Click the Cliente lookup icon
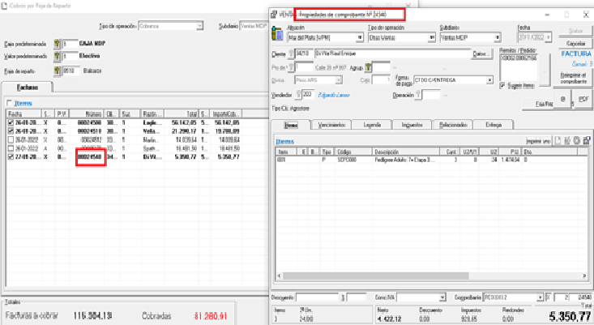This screenshot has width=594, height=325. 293,53
